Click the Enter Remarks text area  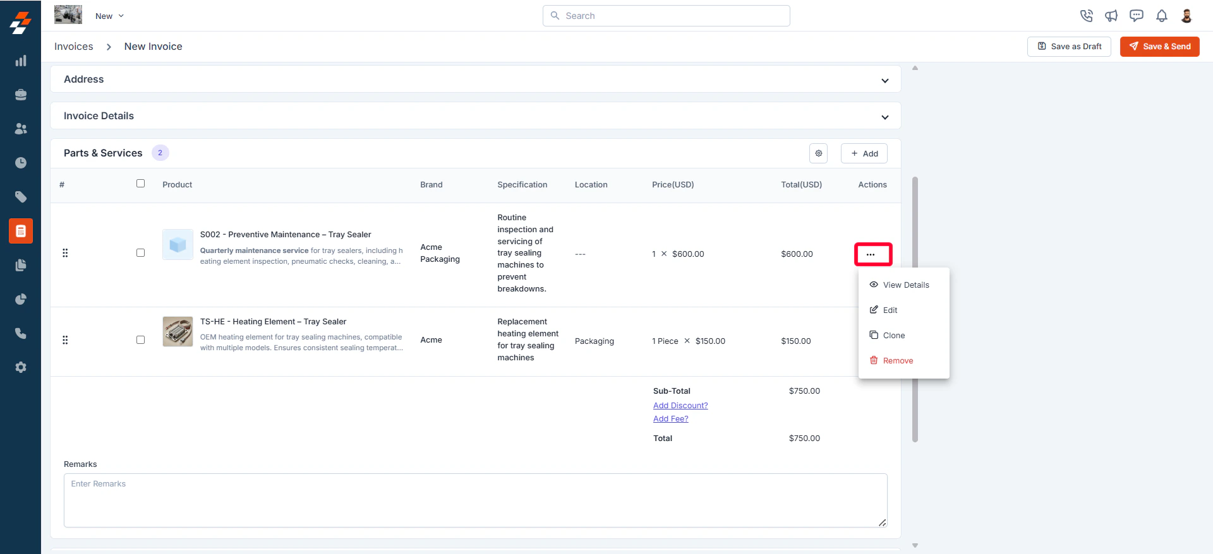pos(475,500)
